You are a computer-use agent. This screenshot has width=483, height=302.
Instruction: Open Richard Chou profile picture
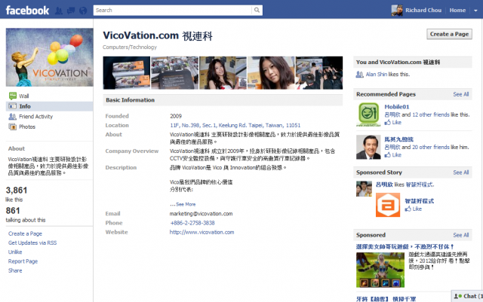pyautogui.click(x=397, y=10)
